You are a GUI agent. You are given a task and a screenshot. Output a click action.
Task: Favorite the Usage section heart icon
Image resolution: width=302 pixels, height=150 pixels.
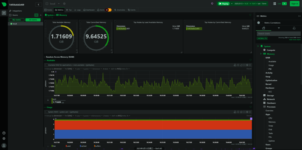tap(250, 107)
